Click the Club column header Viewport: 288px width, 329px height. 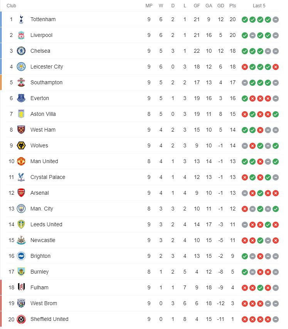(11, 6)
